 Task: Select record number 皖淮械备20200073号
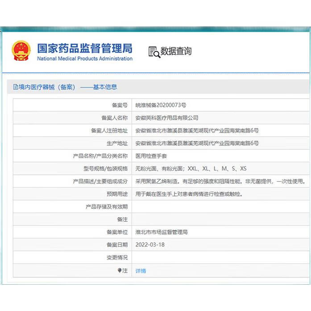tap(161, 105)
